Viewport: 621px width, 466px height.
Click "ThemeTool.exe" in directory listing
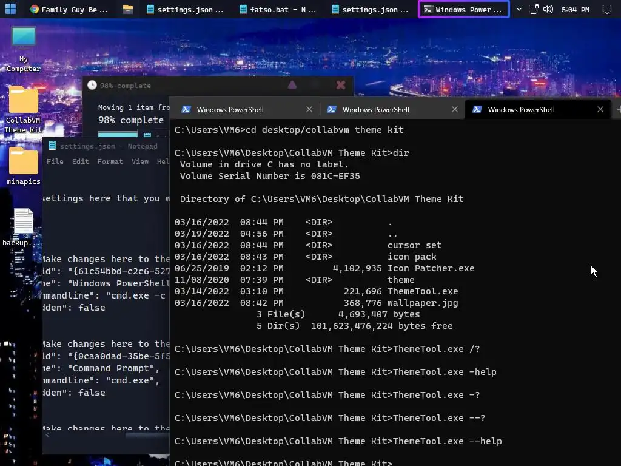pos(423,291)
